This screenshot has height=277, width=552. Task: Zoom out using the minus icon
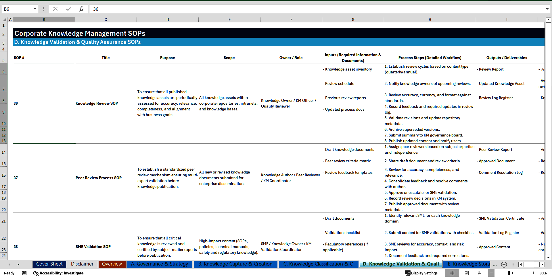491,273
